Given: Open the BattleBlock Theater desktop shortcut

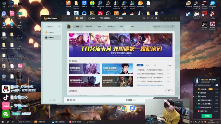Looking at the screenshot, I should coord(196,15).
